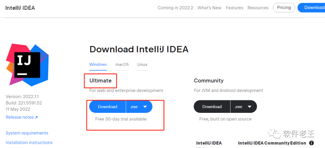Download the Community edition
The image size is (325, 148).
pyautogui.click(x=212, y=107)
